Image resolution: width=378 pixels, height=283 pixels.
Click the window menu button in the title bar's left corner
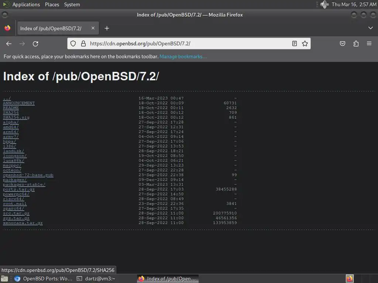pyautogui.click(x=4, y=15)
